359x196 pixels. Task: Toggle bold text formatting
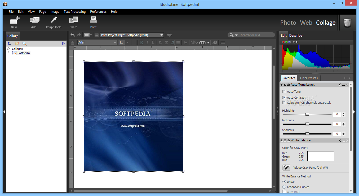click(x=141, y=42)
